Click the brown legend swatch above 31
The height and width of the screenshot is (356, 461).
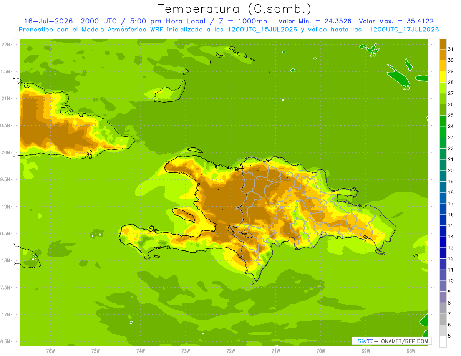[443, 43]
